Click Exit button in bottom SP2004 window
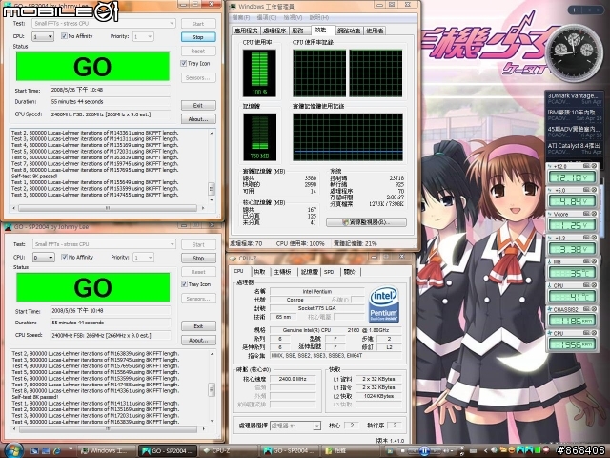610x458 pixels. tap(198, 326)
